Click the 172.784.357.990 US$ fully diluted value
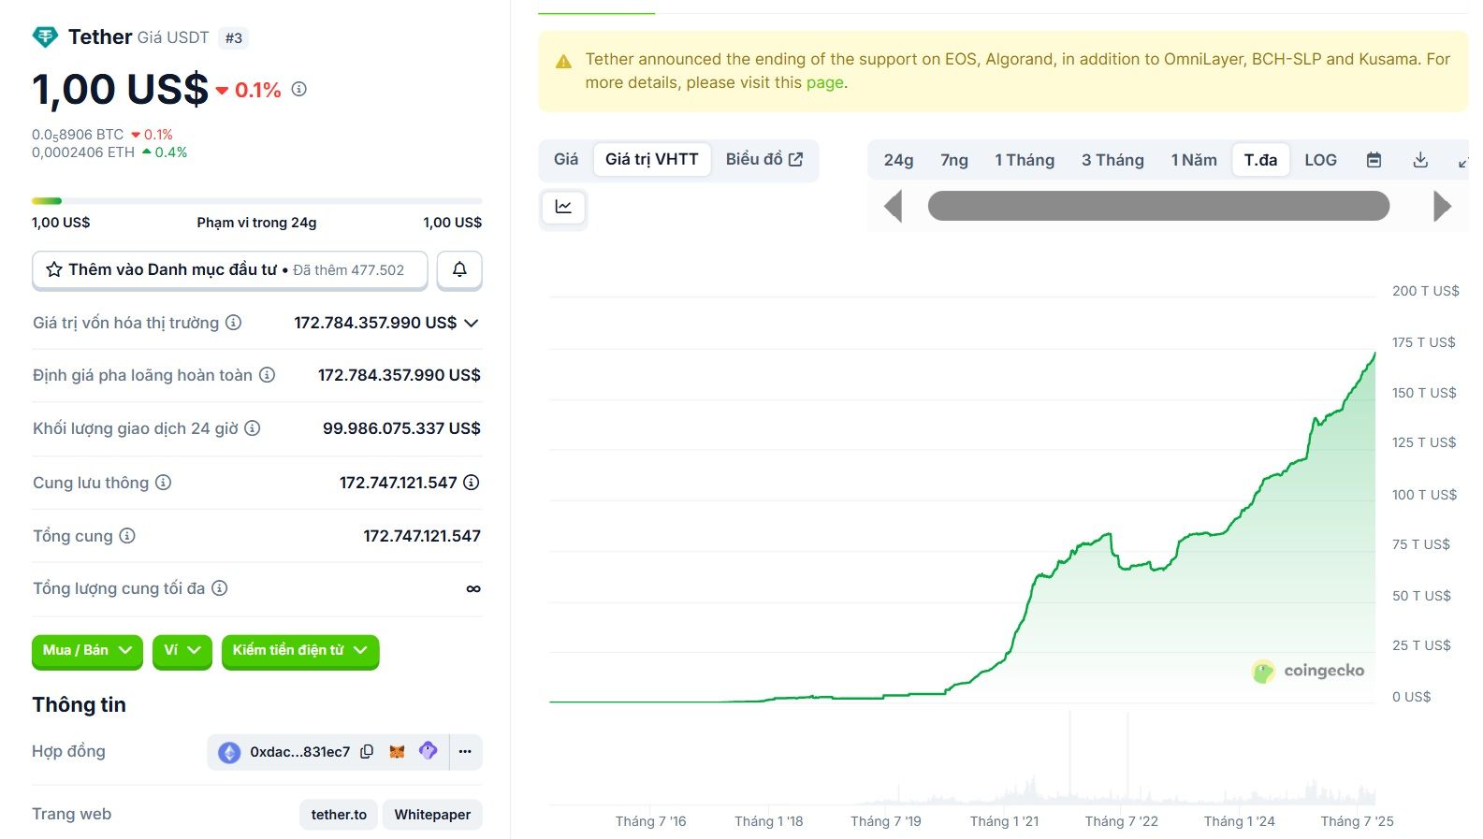Viewport: 1483px width, 839px height. click(x=400, y=375)
